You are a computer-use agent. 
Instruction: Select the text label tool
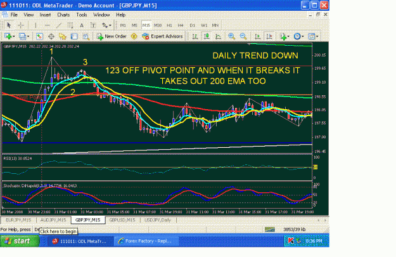93,25
